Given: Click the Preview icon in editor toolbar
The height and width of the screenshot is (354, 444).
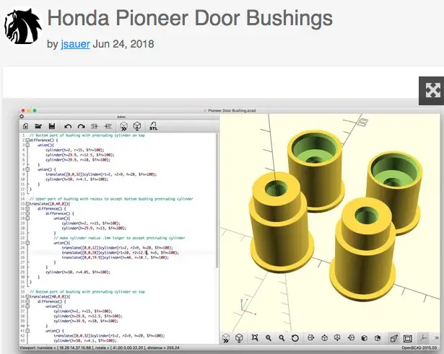Looking at the screenshot, I should [x=123, y=126].
